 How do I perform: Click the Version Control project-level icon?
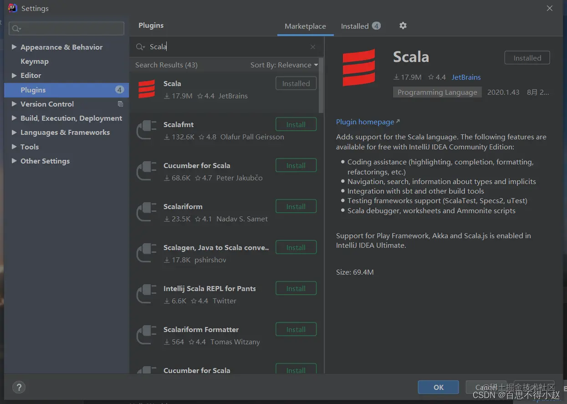120,104
